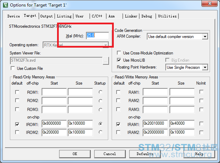The width and height of the screenshot is (220, 163).
Task: Check the IRAM2 default checkbox
Action: tap(118, 132)
